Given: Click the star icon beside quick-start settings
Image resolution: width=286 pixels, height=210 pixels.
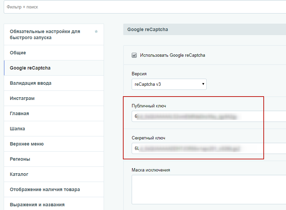Looking at the screenshot, I should coord(96,31).
